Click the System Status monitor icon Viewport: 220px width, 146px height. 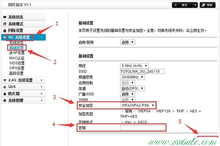click(5, 17)
